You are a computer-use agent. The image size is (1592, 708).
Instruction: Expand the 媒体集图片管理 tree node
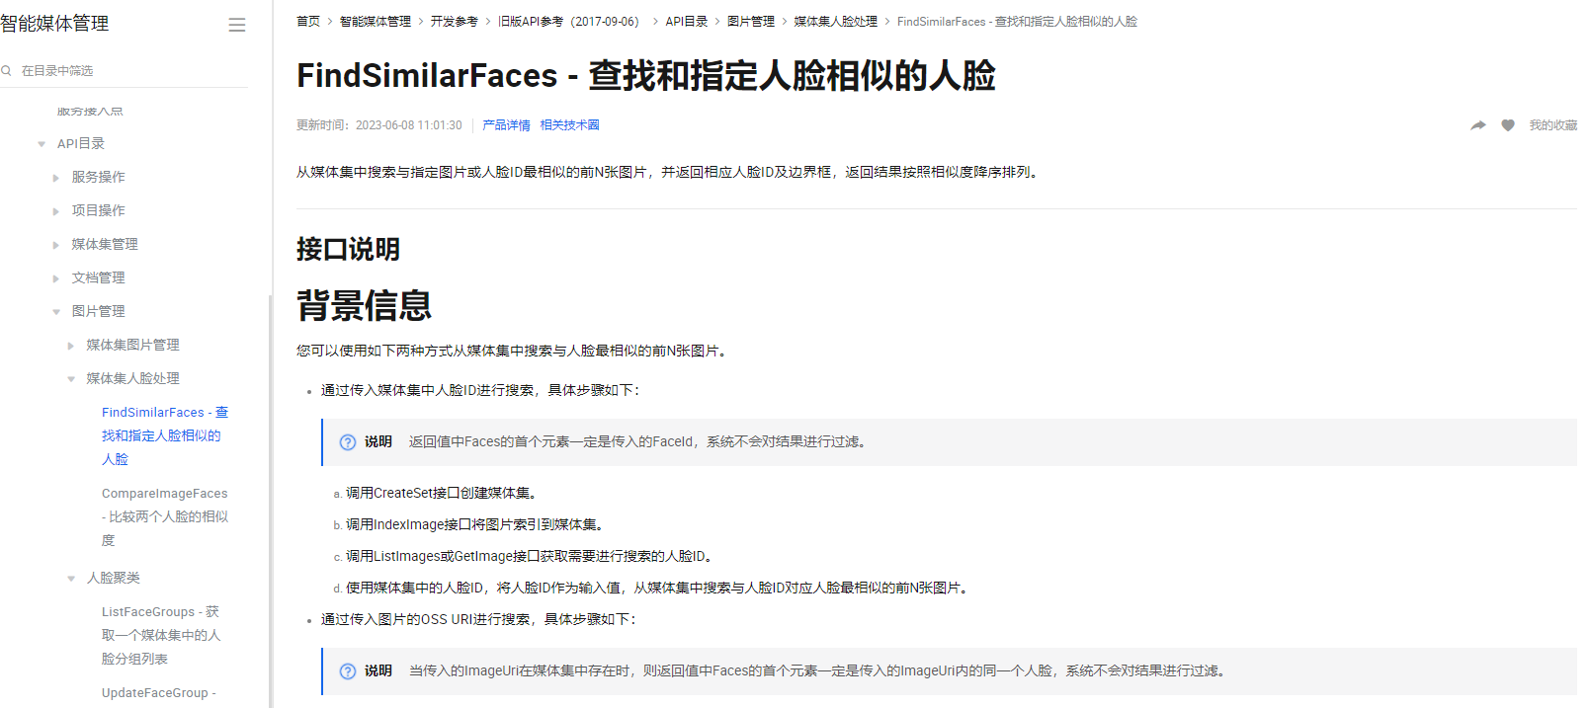coord(71,346)
